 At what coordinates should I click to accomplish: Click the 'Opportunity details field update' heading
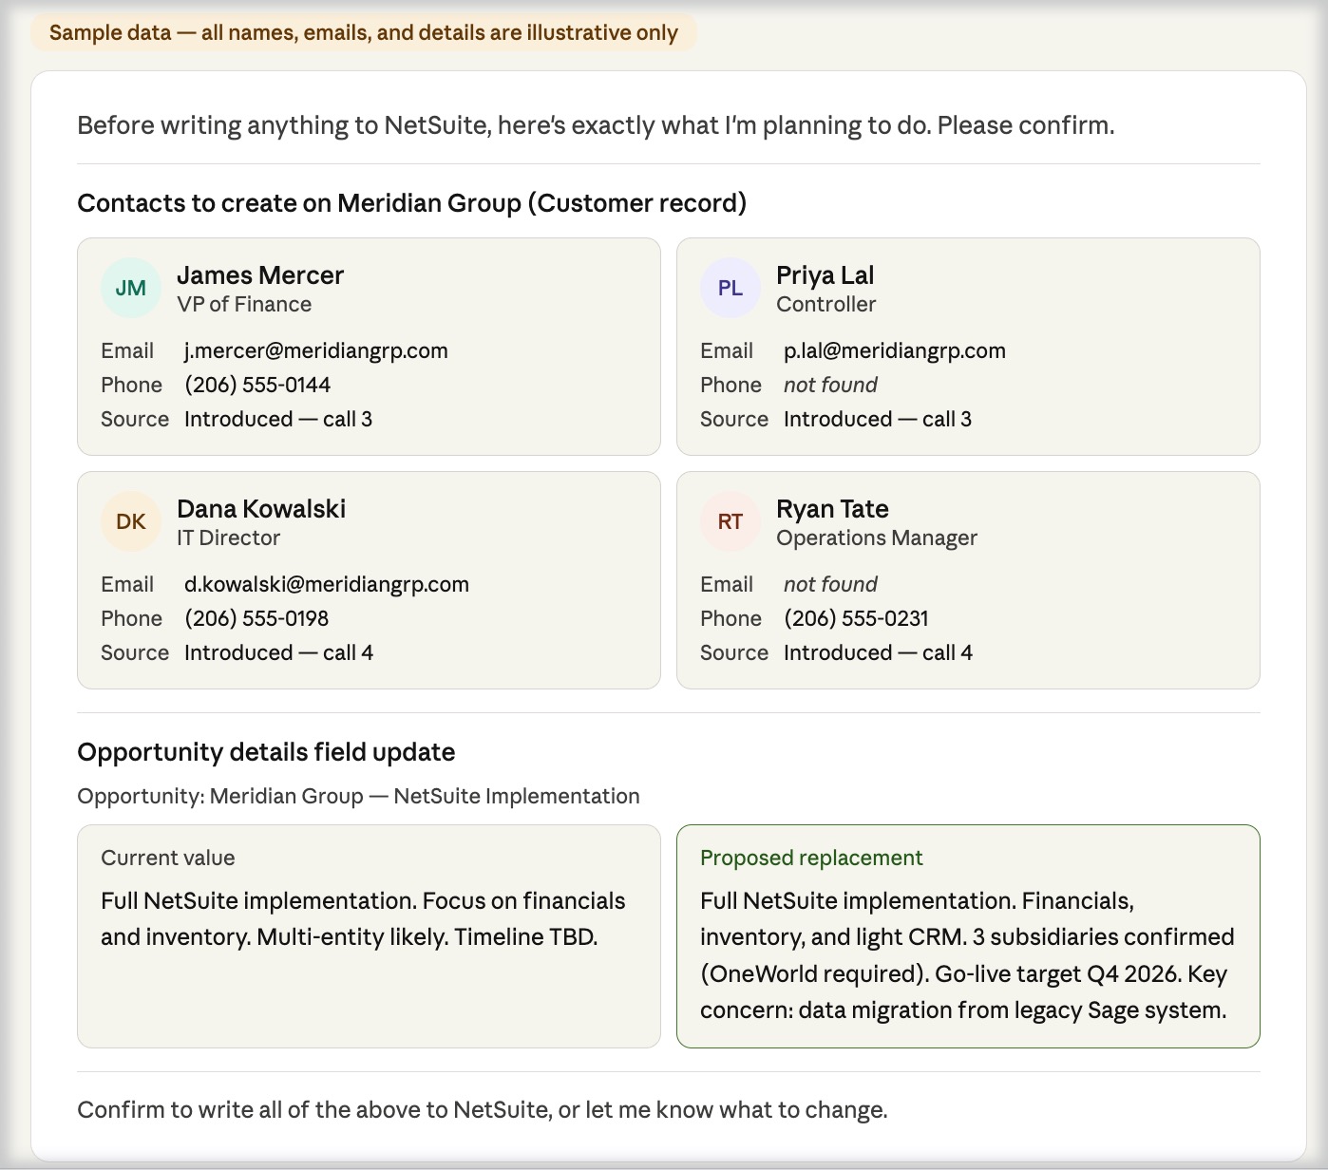click(x=266, y=752)
